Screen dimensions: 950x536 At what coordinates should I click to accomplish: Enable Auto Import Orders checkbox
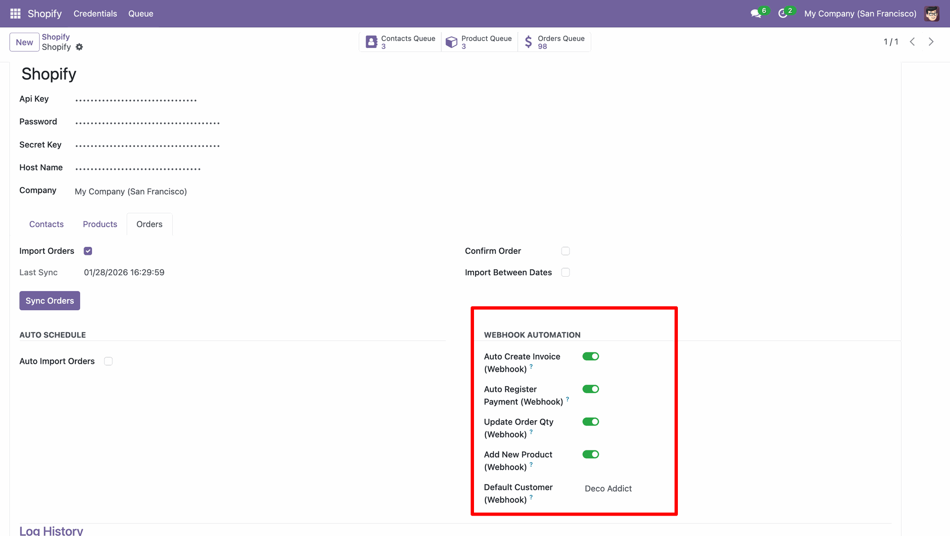[108, 361]
